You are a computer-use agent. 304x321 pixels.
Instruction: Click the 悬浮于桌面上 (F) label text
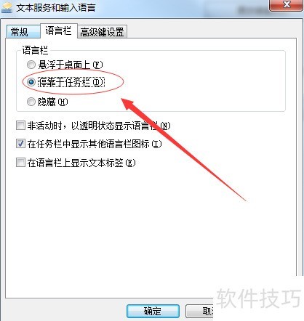pyautogui.click(x=71, y=65)
